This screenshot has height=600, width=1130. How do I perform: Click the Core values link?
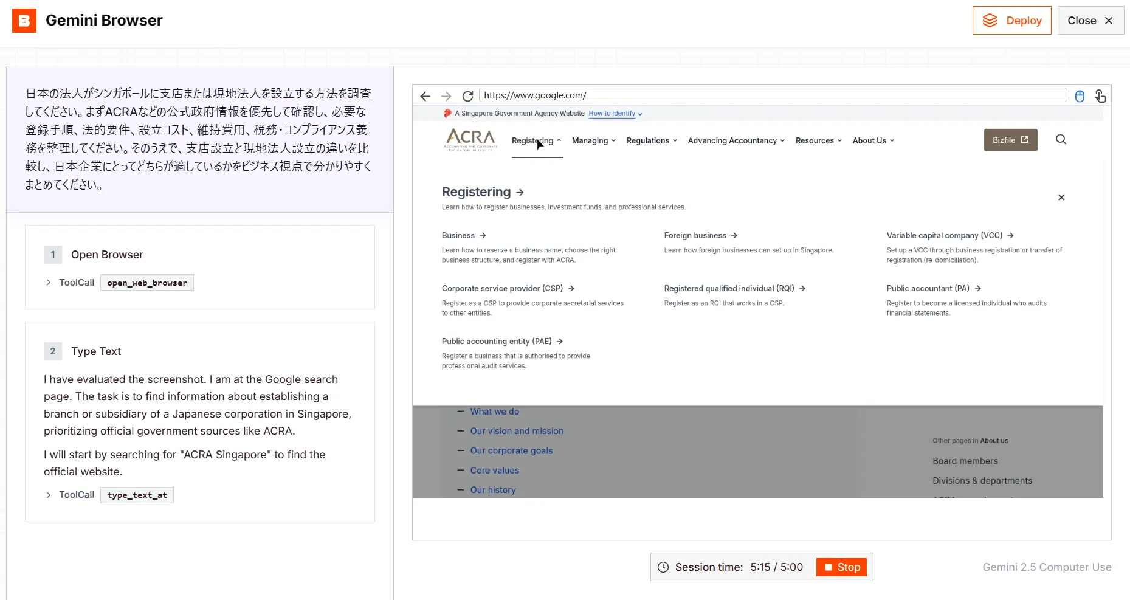click(494, 471)
